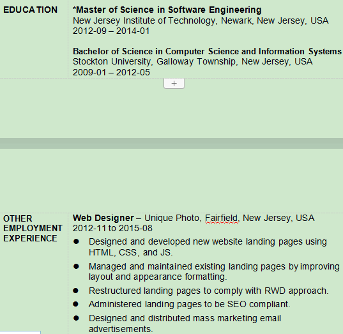Click the Administered landing pages SEO line
343x334 pixels.
pos(190,304)
